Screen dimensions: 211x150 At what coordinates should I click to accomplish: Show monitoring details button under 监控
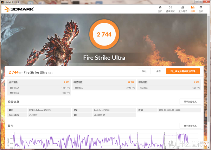tap(190, 126)
